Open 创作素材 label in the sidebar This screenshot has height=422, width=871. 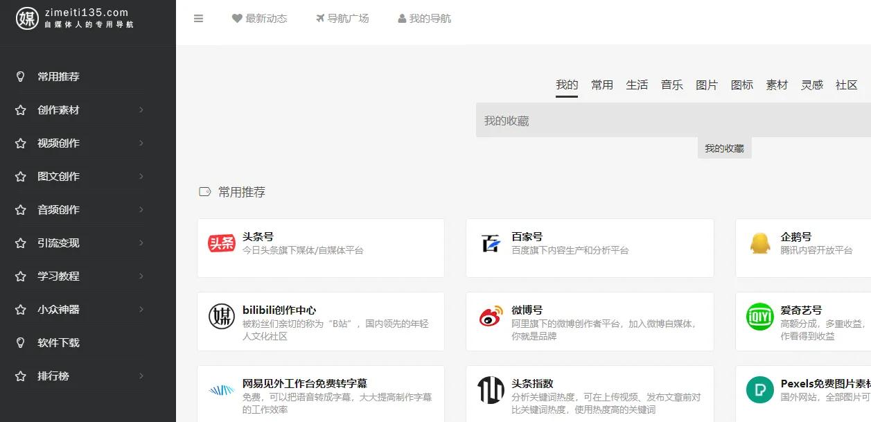(58, 110)
